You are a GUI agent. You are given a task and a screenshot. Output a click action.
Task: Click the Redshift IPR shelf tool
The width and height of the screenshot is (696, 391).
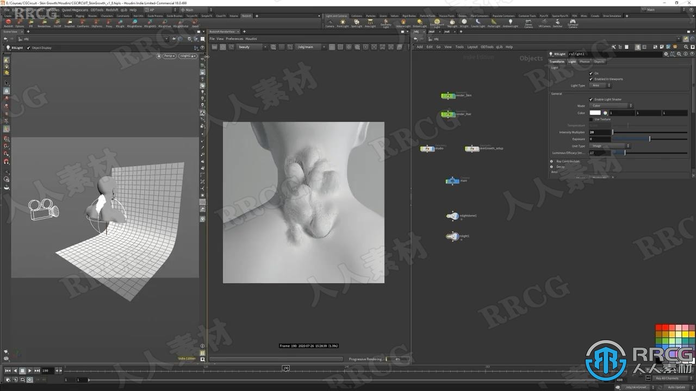[31, 23]
